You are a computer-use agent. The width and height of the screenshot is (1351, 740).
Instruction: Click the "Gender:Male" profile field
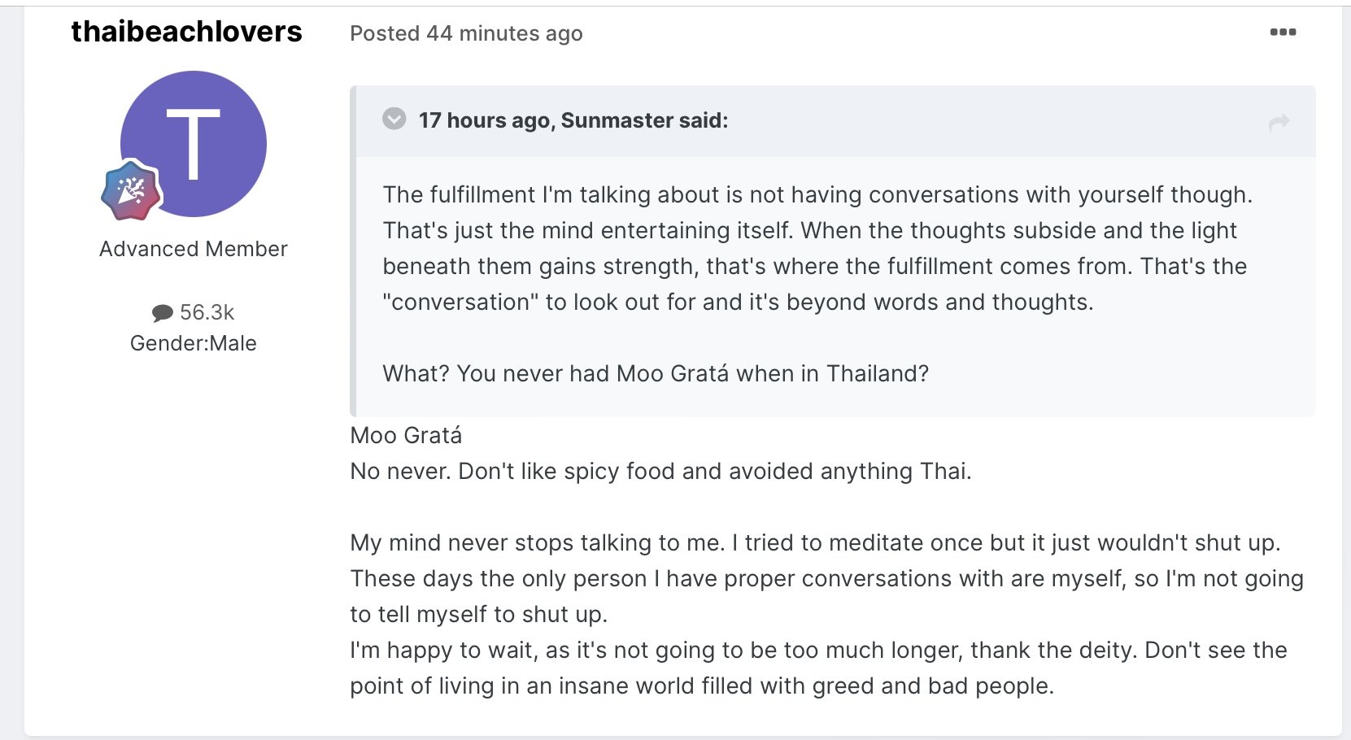point(194,343)
